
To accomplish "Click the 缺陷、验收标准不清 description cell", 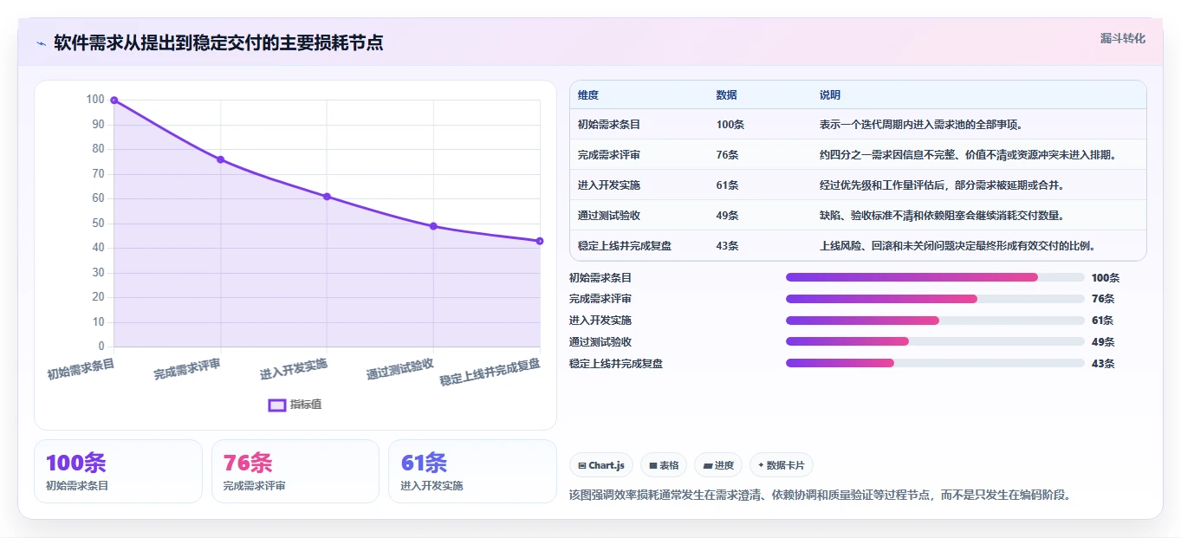I will tap(942, 216).
